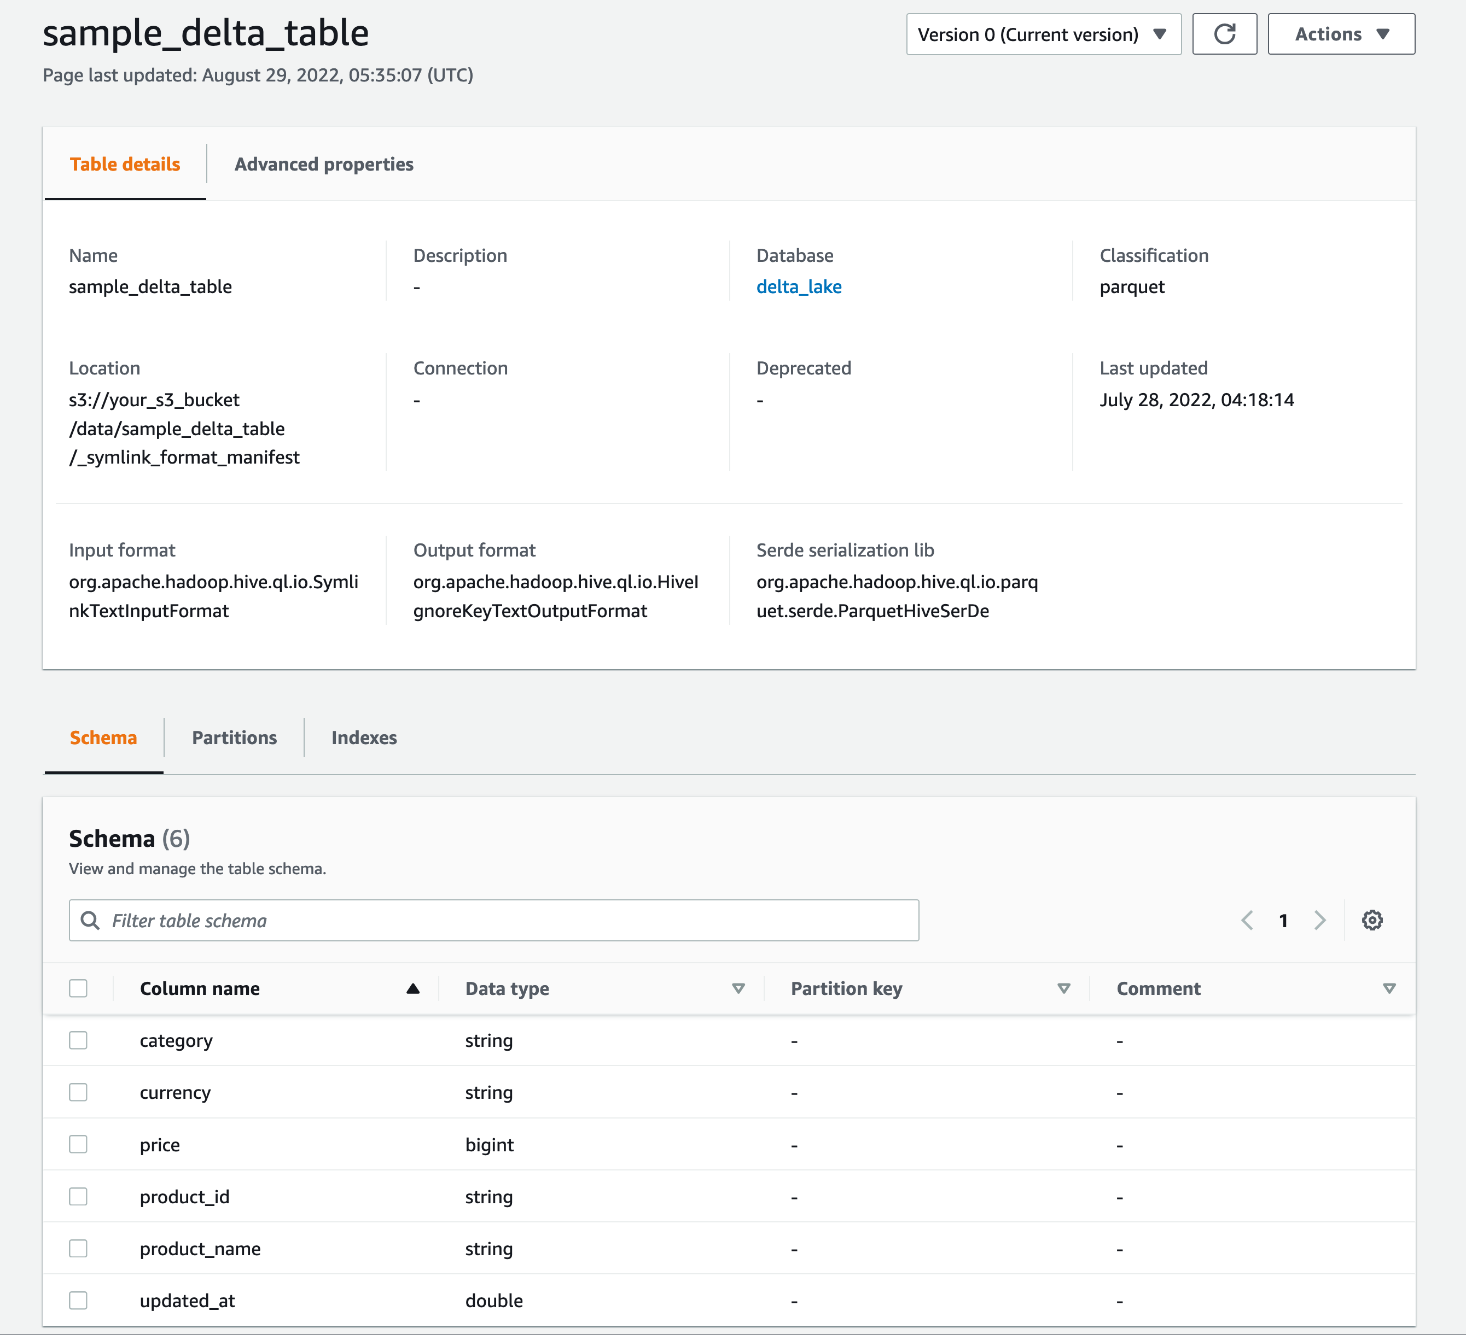Go to next schema page arrow
1466x1335 pixels.
pyautogui.click(x=1320, y=920)
